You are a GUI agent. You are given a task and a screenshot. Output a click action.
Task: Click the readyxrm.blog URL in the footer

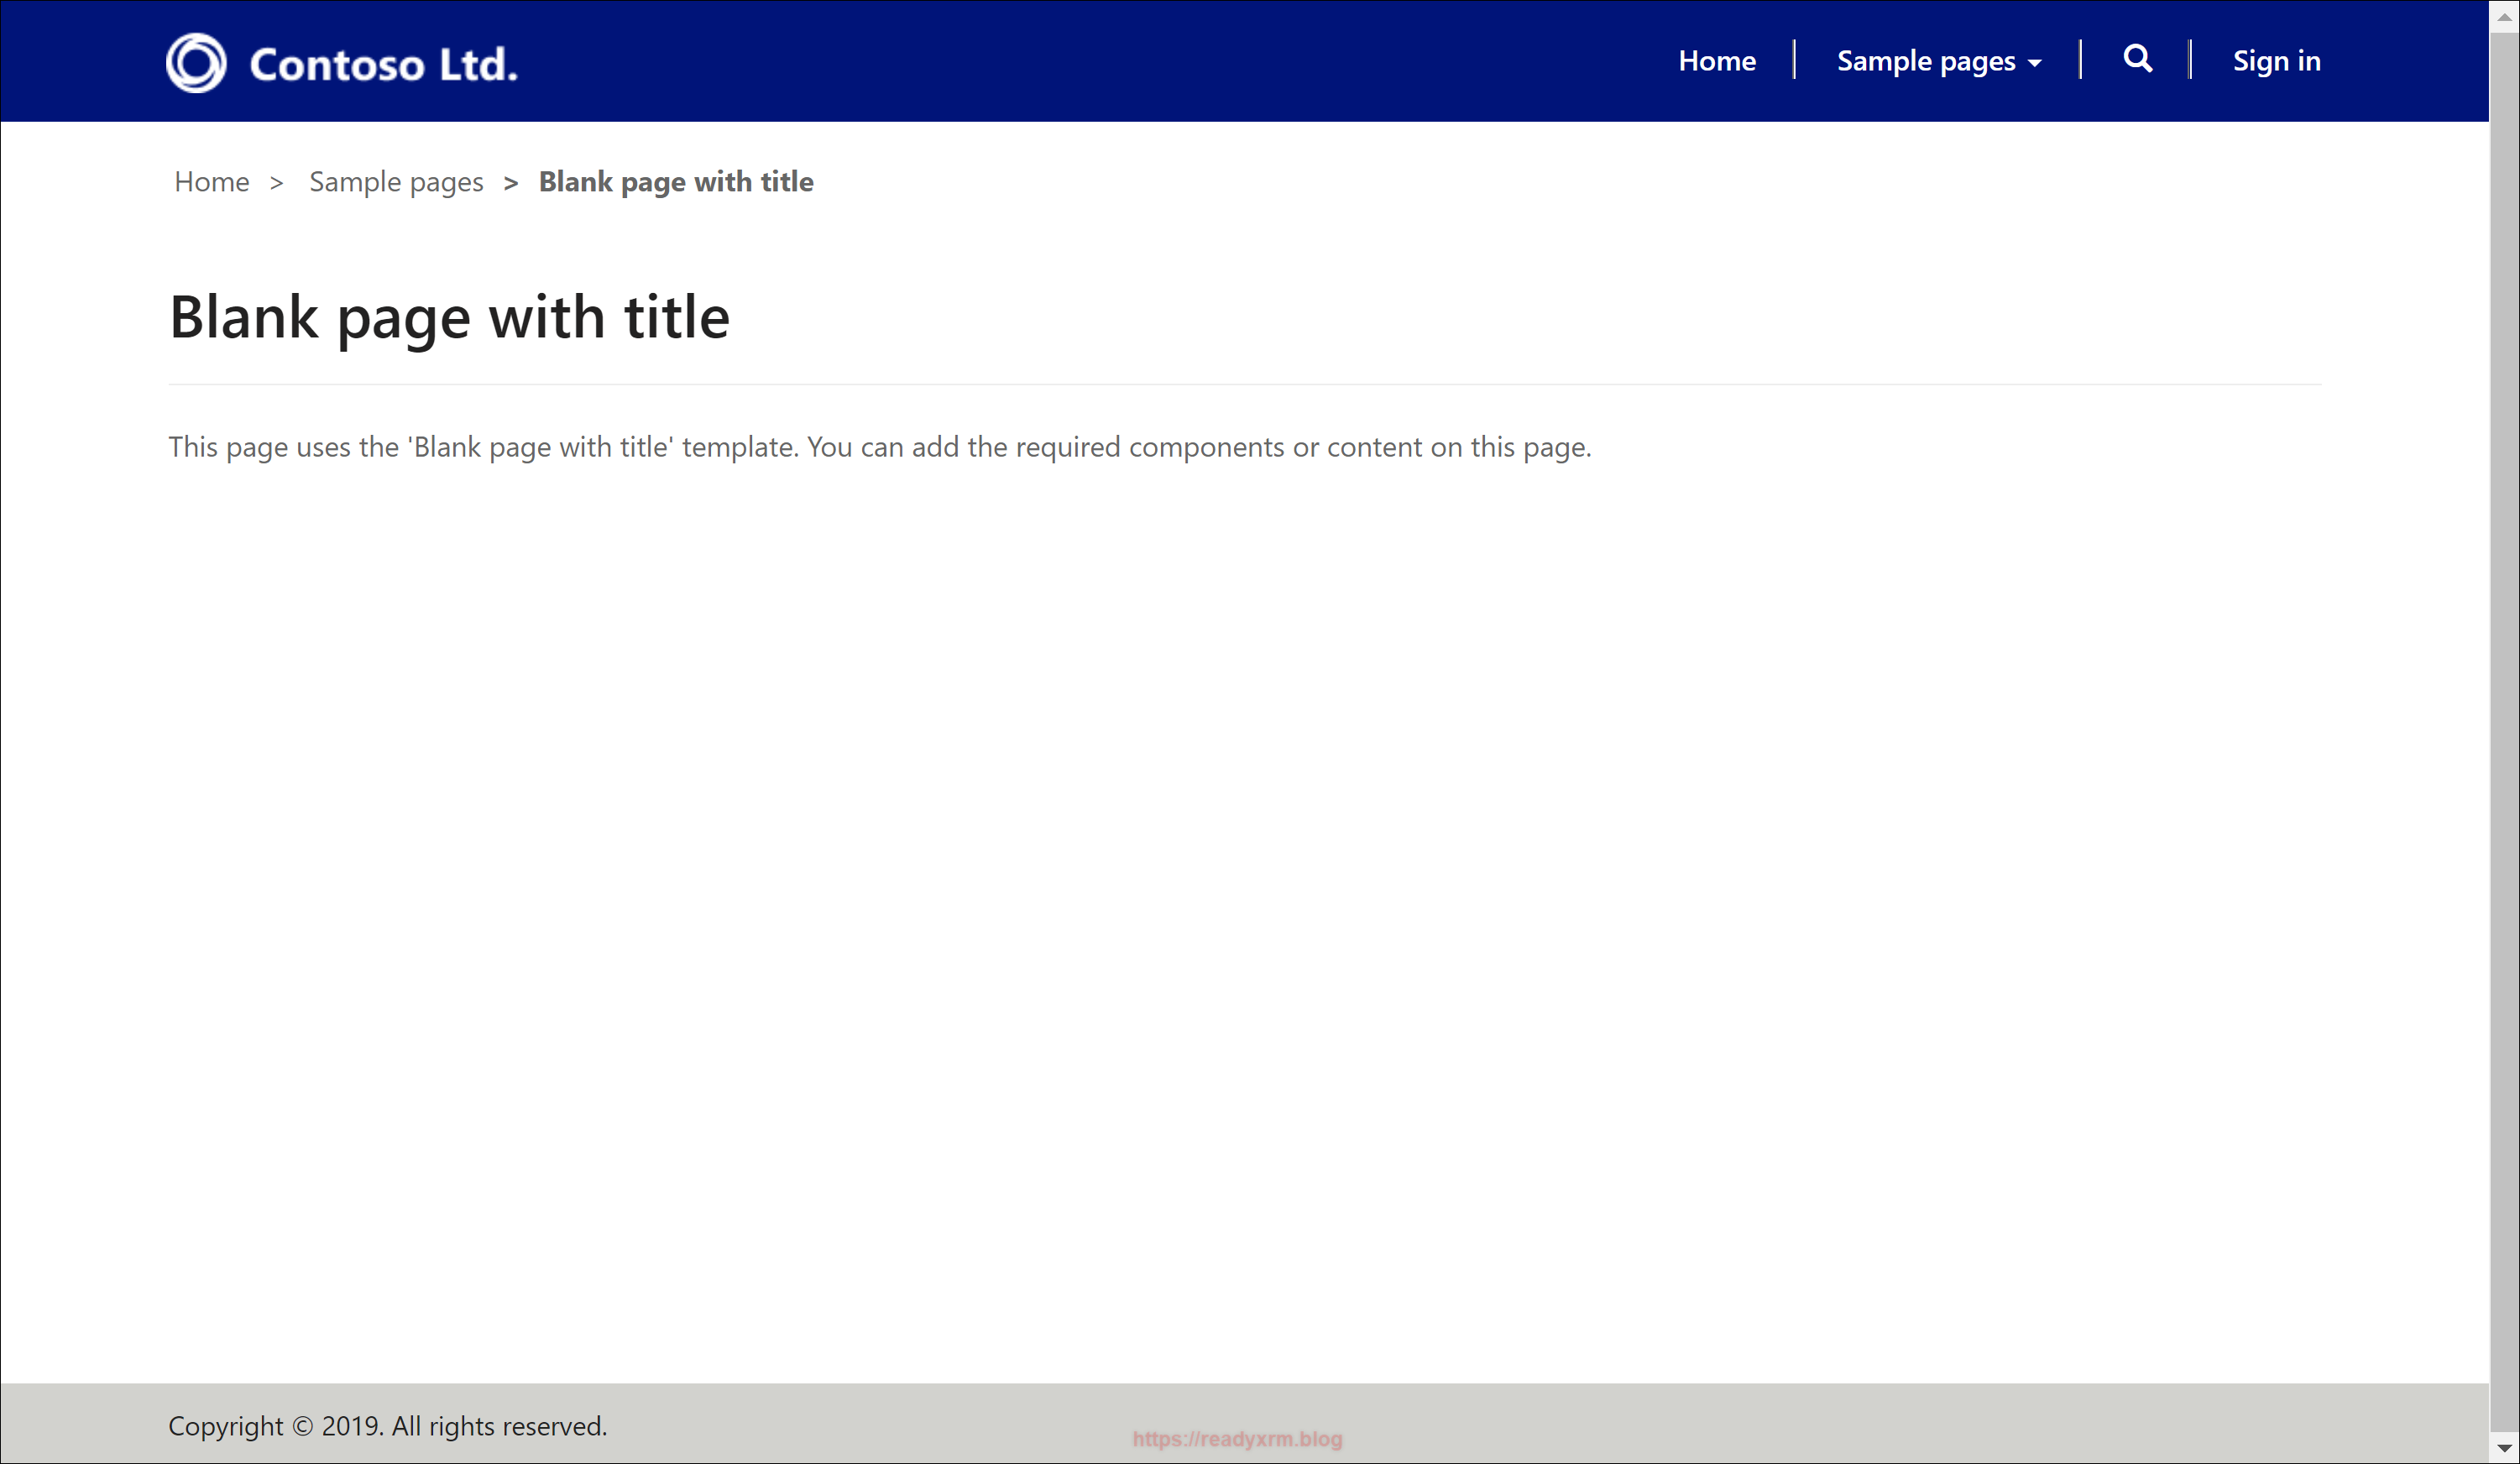[x=1237, y=1439]
